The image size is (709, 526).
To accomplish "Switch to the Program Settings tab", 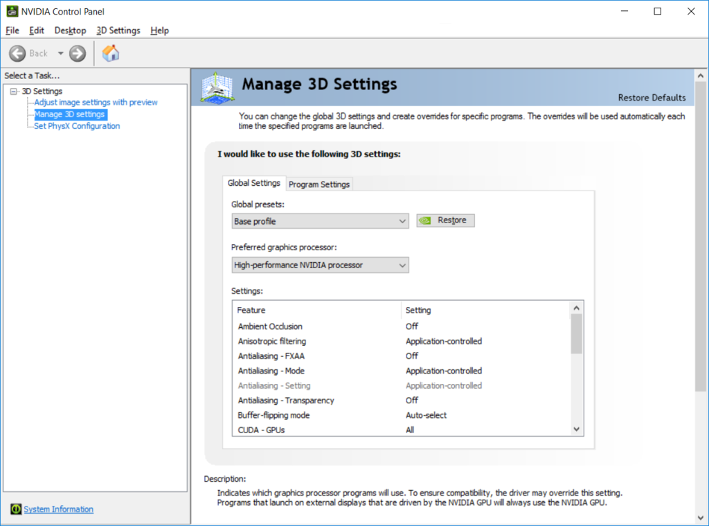I will tap(318, 184).
